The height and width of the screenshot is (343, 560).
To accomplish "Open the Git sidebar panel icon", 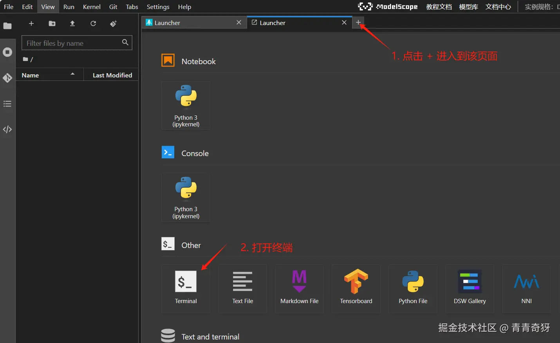I will (x=7, y=78).
